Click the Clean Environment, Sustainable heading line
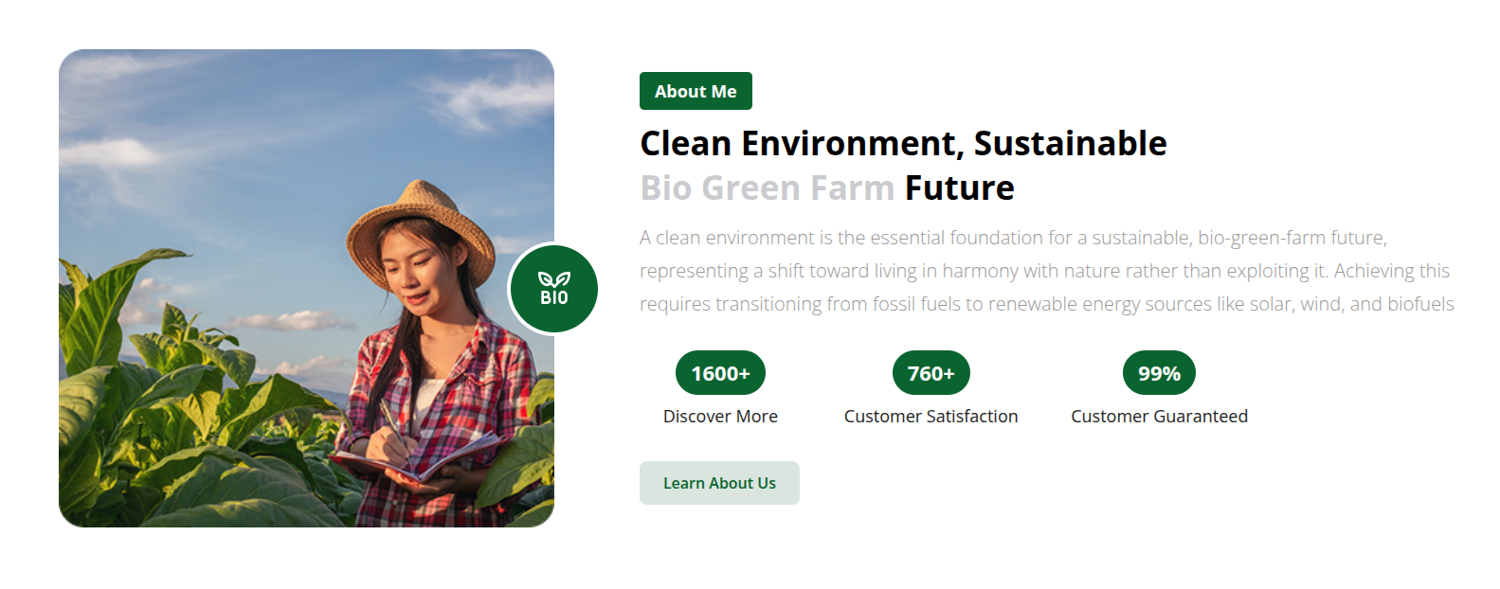This screenshot has height=589, width=1500. point(903,144)
